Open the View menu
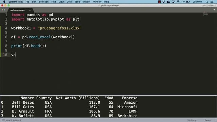Screen dimensions: 217x122 [x=61, y=2]
